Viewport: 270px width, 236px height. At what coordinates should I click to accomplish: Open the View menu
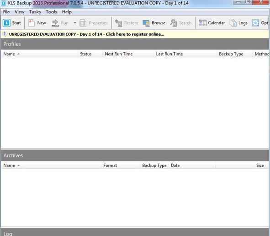[x=20, y=12]
